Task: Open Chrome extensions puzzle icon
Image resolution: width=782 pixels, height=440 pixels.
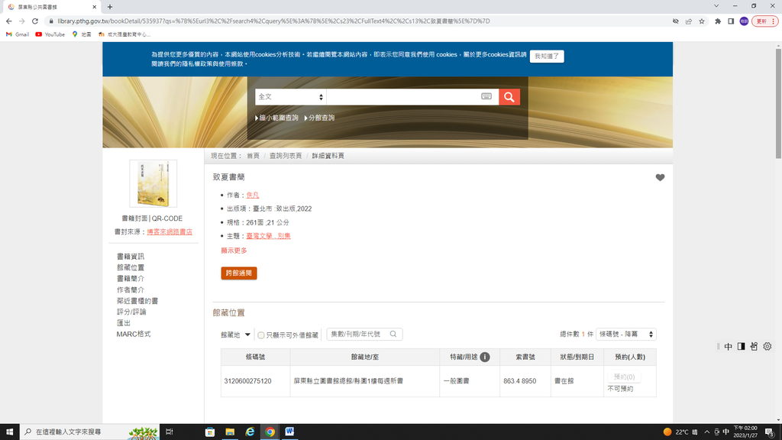Action: coord(717,21)
